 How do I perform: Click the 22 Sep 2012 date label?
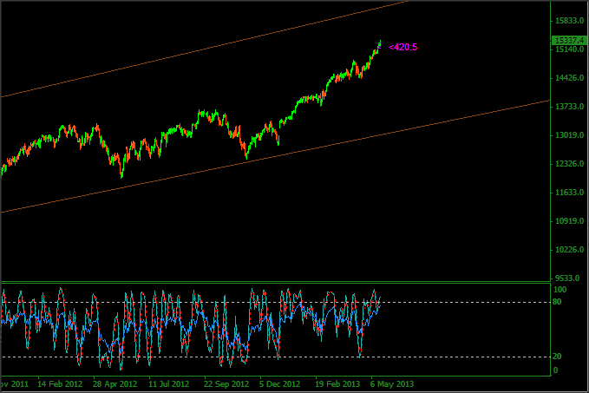[226, 383]
